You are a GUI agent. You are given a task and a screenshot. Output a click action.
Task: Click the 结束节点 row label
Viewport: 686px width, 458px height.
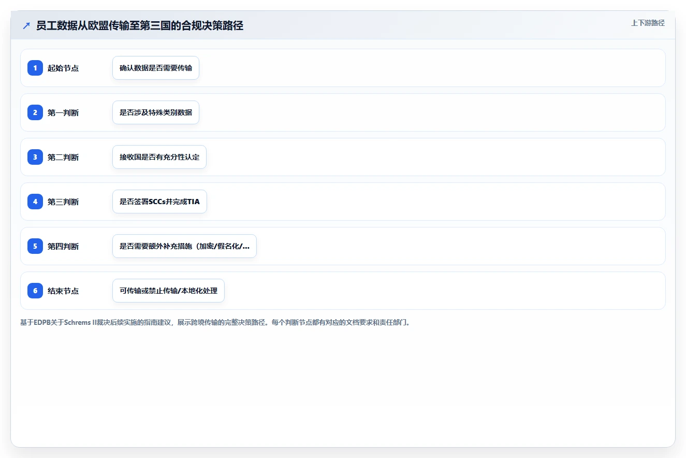[x=63, y=291]
